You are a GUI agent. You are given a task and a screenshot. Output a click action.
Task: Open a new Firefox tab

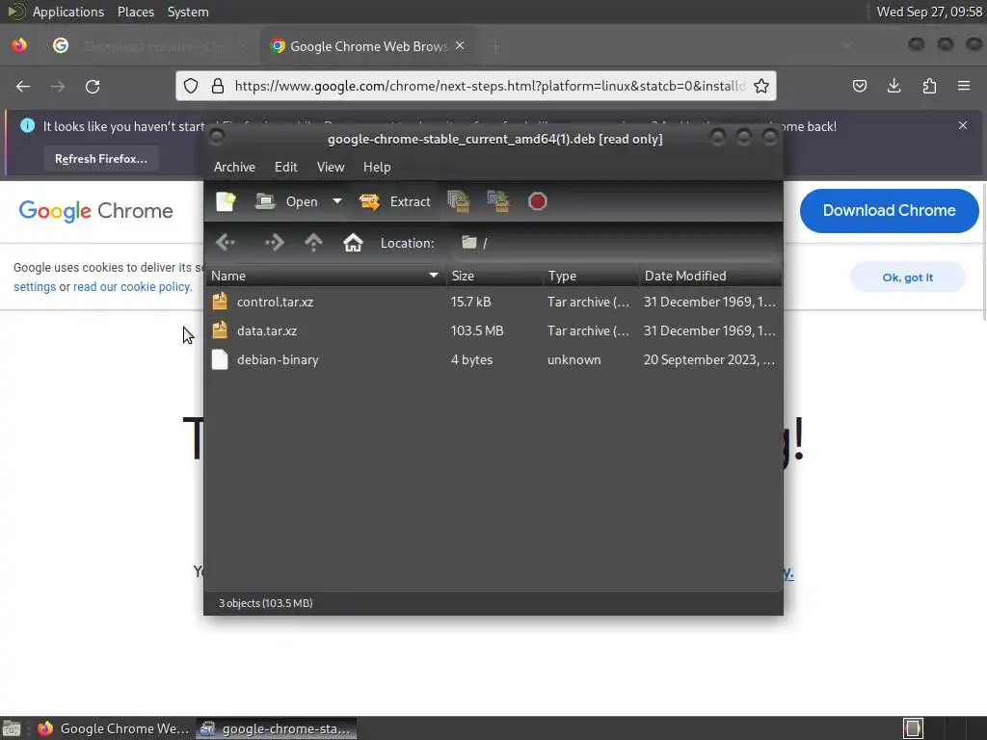pos(496,46)
